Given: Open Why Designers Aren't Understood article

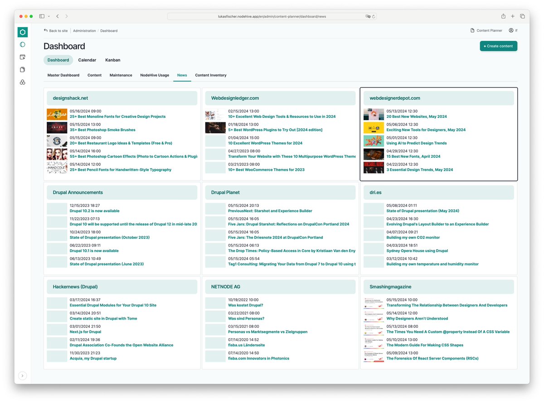Looking at the screenshot, I should tap(417, 319).
